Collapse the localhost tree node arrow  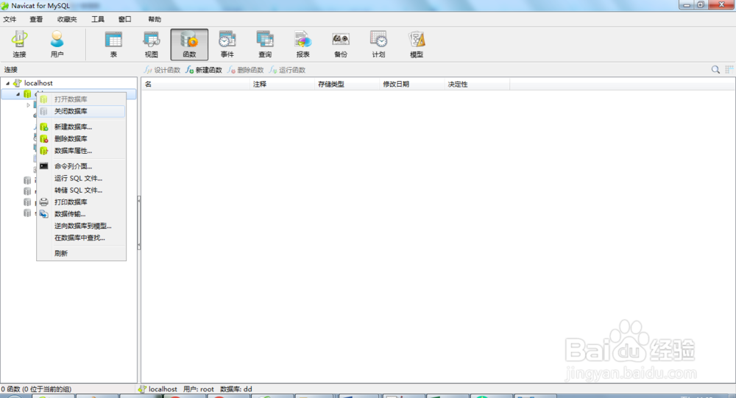(x=7, y=83)
